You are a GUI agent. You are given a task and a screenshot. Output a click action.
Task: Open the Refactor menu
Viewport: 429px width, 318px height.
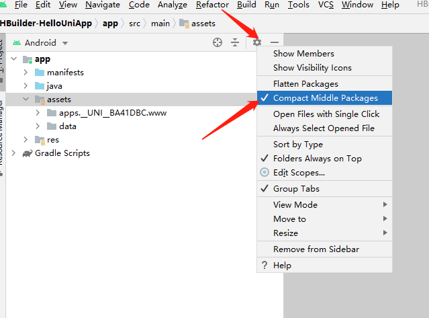(x=212, y=5)
